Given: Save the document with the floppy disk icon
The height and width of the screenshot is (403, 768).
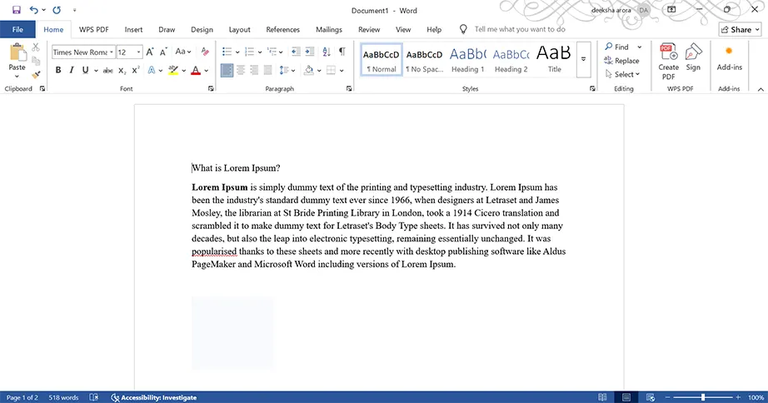Looking at the screenshot, I should 16,10.
